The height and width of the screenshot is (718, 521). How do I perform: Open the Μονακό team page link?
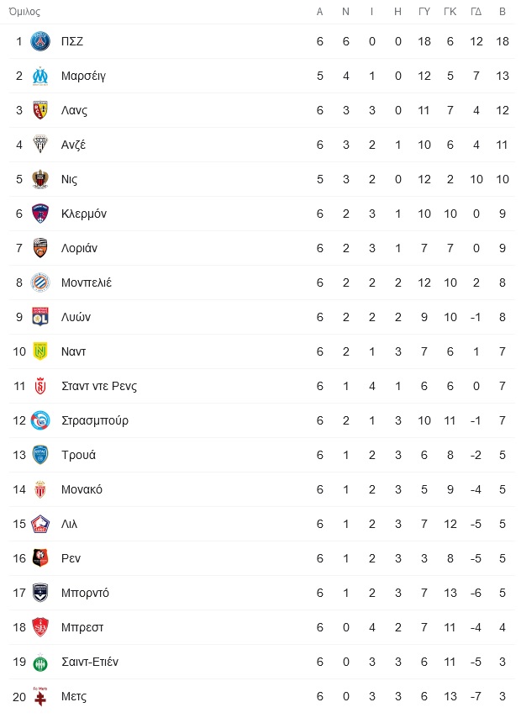click(x=82, y=489)
